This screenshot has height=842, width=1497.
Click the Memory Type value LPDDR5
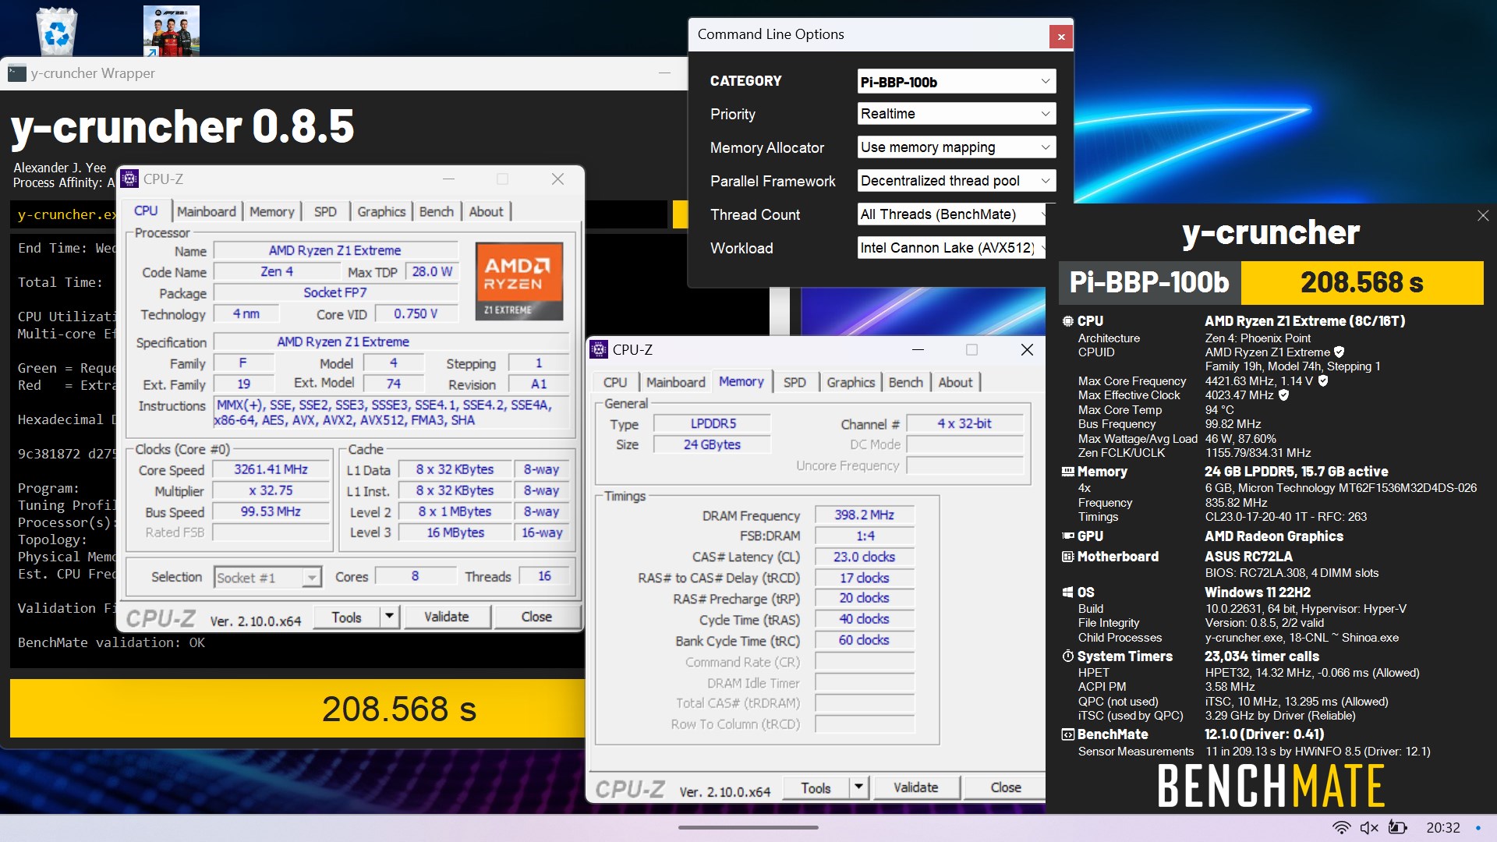pyautogui.click(x=713, y=423)
